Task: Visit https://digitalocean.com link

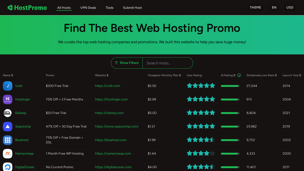Action: tap(113, 167)
